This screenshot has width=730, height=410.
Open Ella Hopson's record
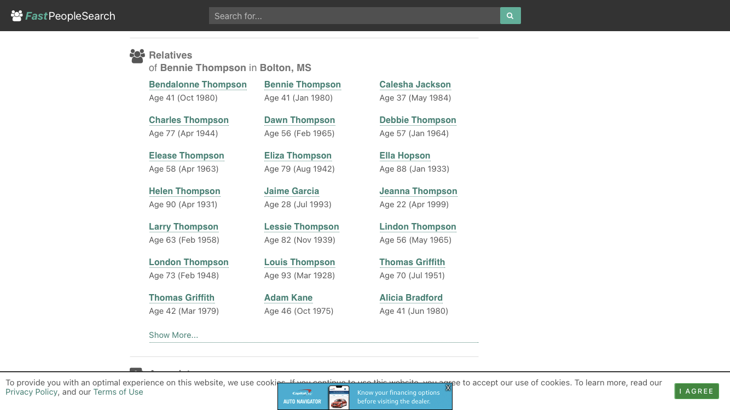coord(405,156)
